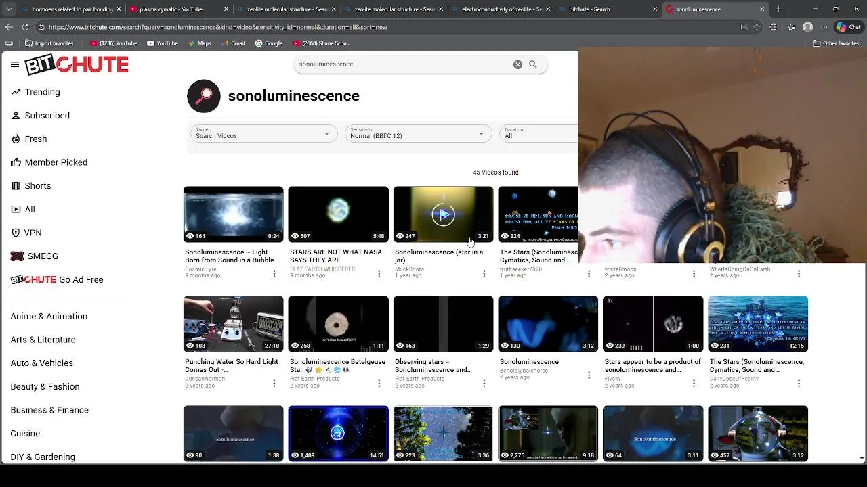Screen dimensions: 867x487
Task: Open options menu for 'Observing stars' video
Action: tap(484, 384)
